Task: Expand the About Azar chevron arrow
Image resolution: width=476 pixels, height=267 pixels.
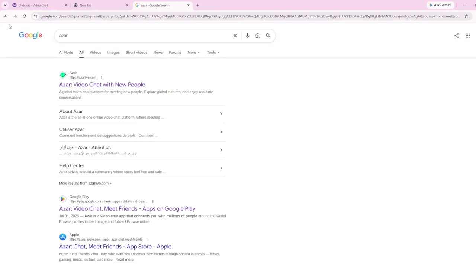Action: pos(221,114)
